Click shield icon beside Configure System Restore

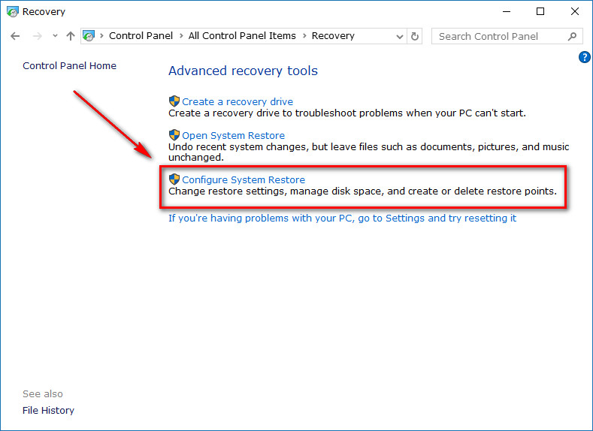[x=174, y=179]
